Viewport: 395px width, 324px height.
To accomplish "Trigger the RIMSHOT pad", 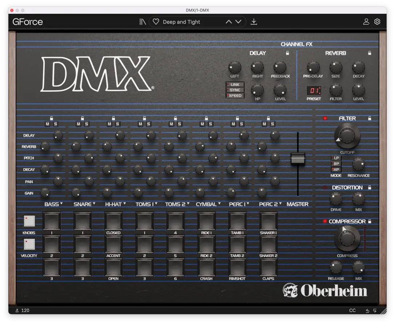I will pos(237,267).
